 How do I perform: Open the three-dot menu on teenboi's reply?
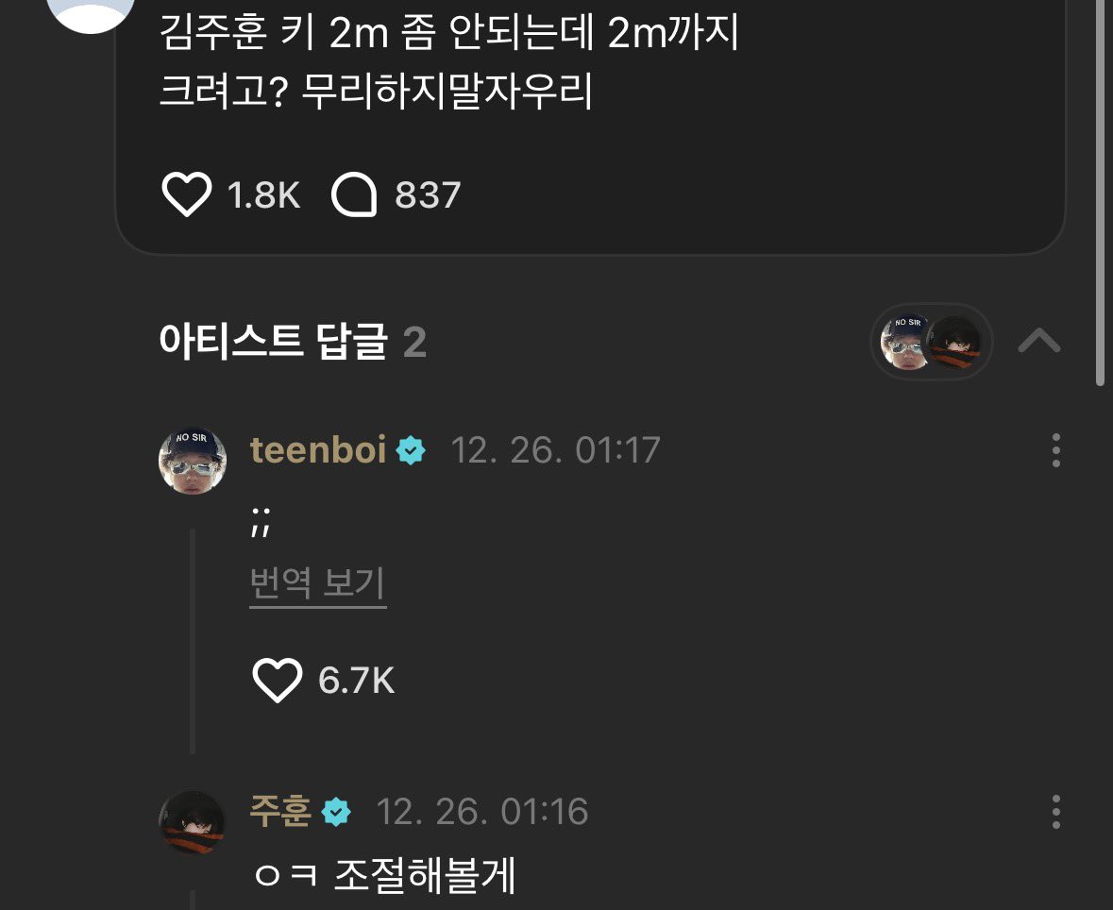tap(1054, 450)
